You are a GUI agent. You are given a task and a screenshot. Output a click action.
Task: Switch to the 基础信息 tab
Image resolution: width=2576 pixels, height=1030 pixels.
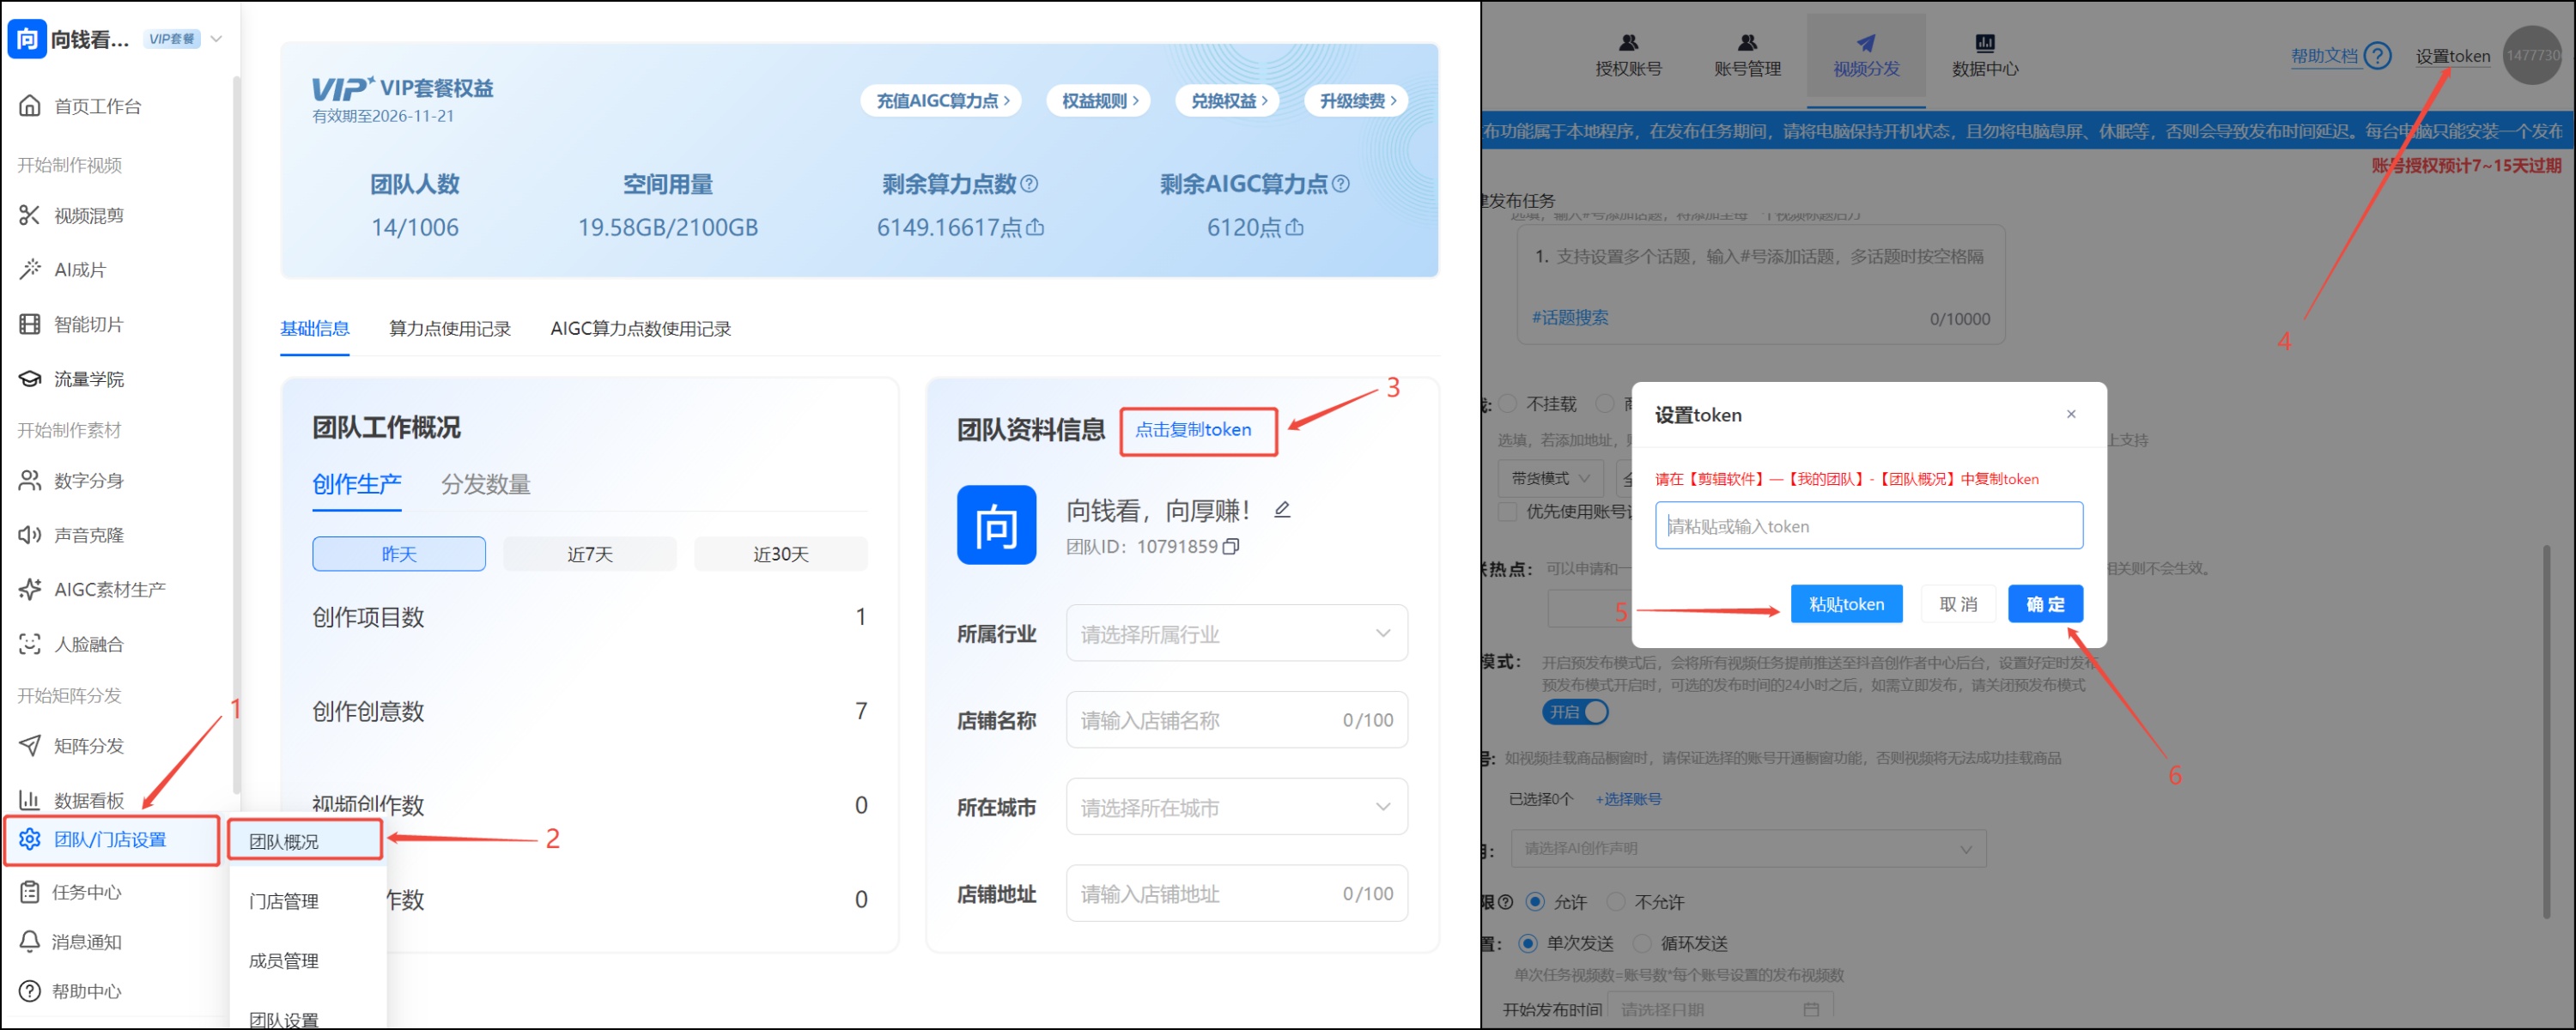[x=315, y=328]
